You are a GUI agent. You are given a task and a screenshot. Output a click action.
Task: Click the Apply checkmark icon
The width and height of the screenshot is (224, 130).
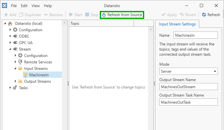(163, 14)
